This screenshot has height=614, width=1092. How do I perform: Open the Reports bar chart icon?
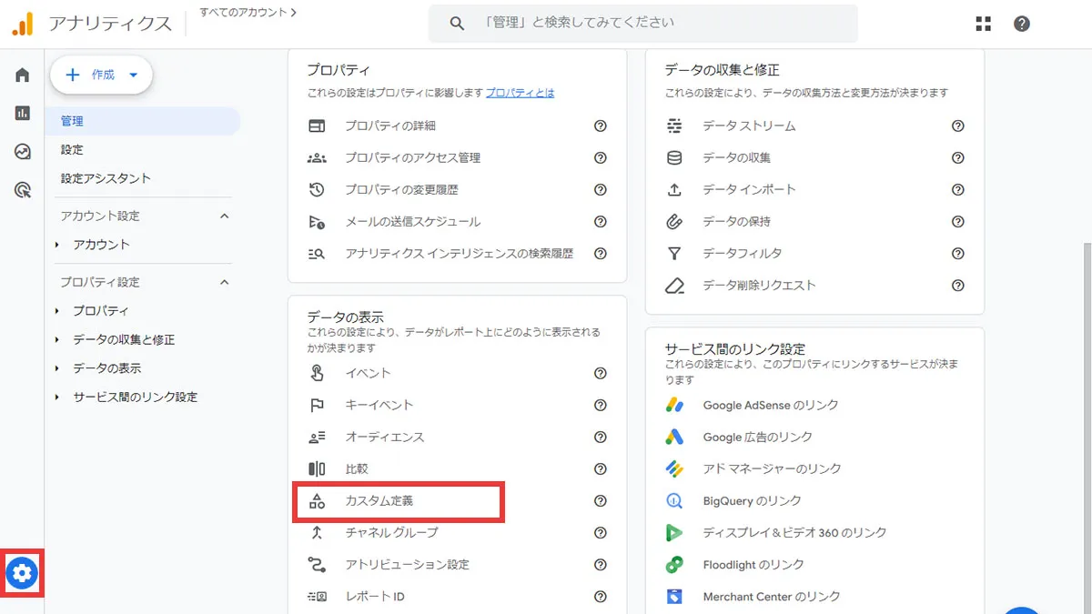23,113
